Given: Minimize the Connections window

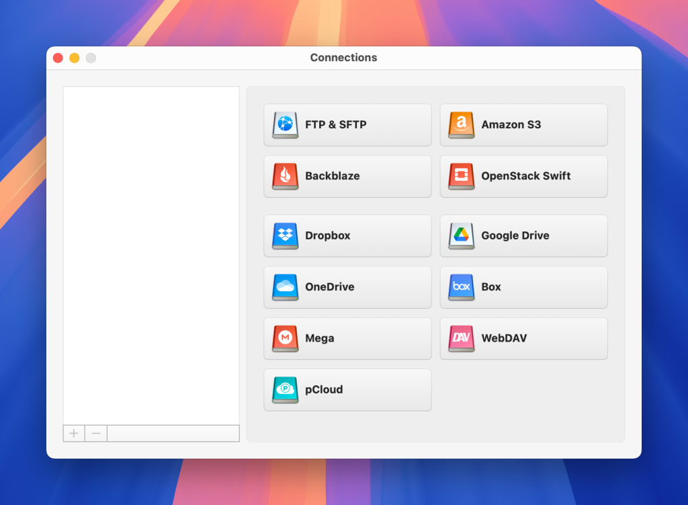Looking at the screenshot, I should coord(75,58).
